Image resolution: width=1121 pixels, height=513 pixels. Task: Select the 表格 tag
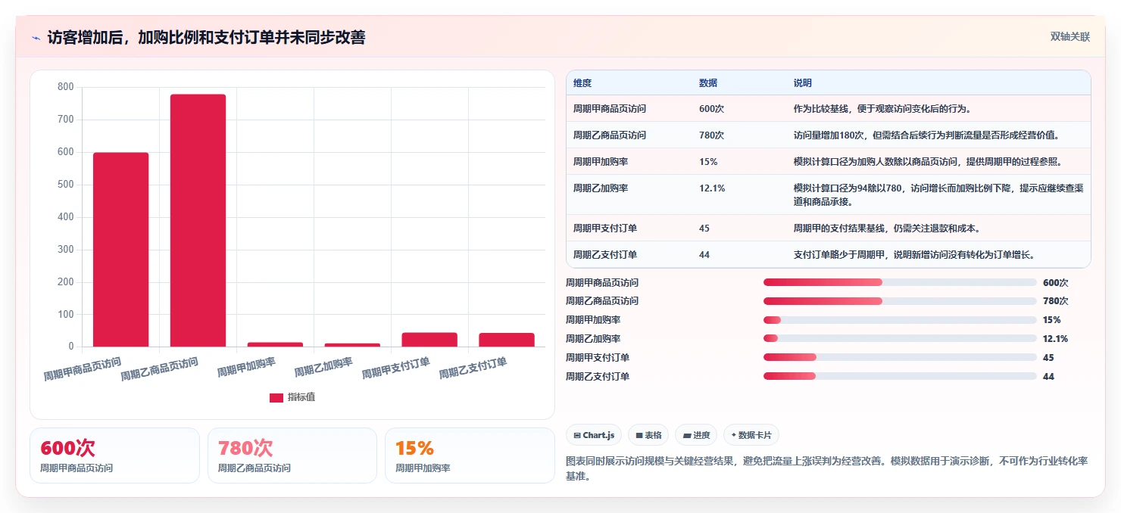(648, 435)
